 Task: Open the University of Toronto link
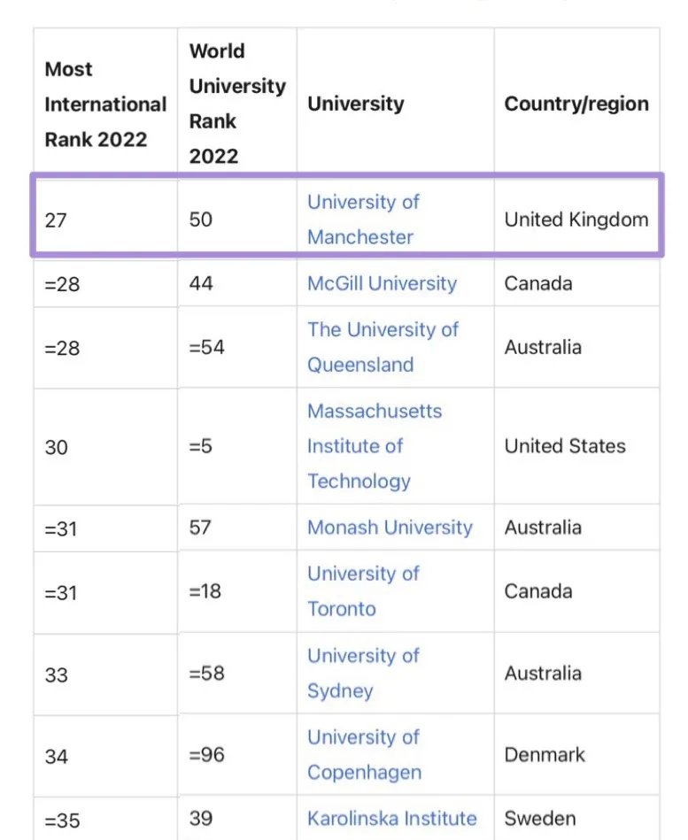(363, 591)
